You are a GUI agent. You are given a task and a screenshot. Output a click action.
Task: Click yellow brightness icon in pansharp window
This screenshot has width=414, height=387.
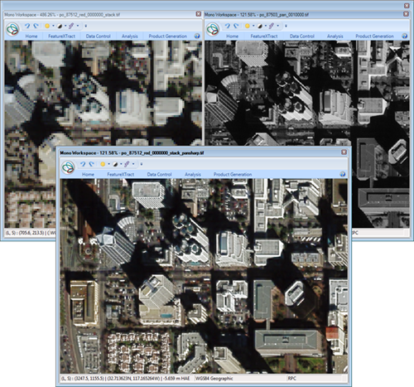click(103, 164)
